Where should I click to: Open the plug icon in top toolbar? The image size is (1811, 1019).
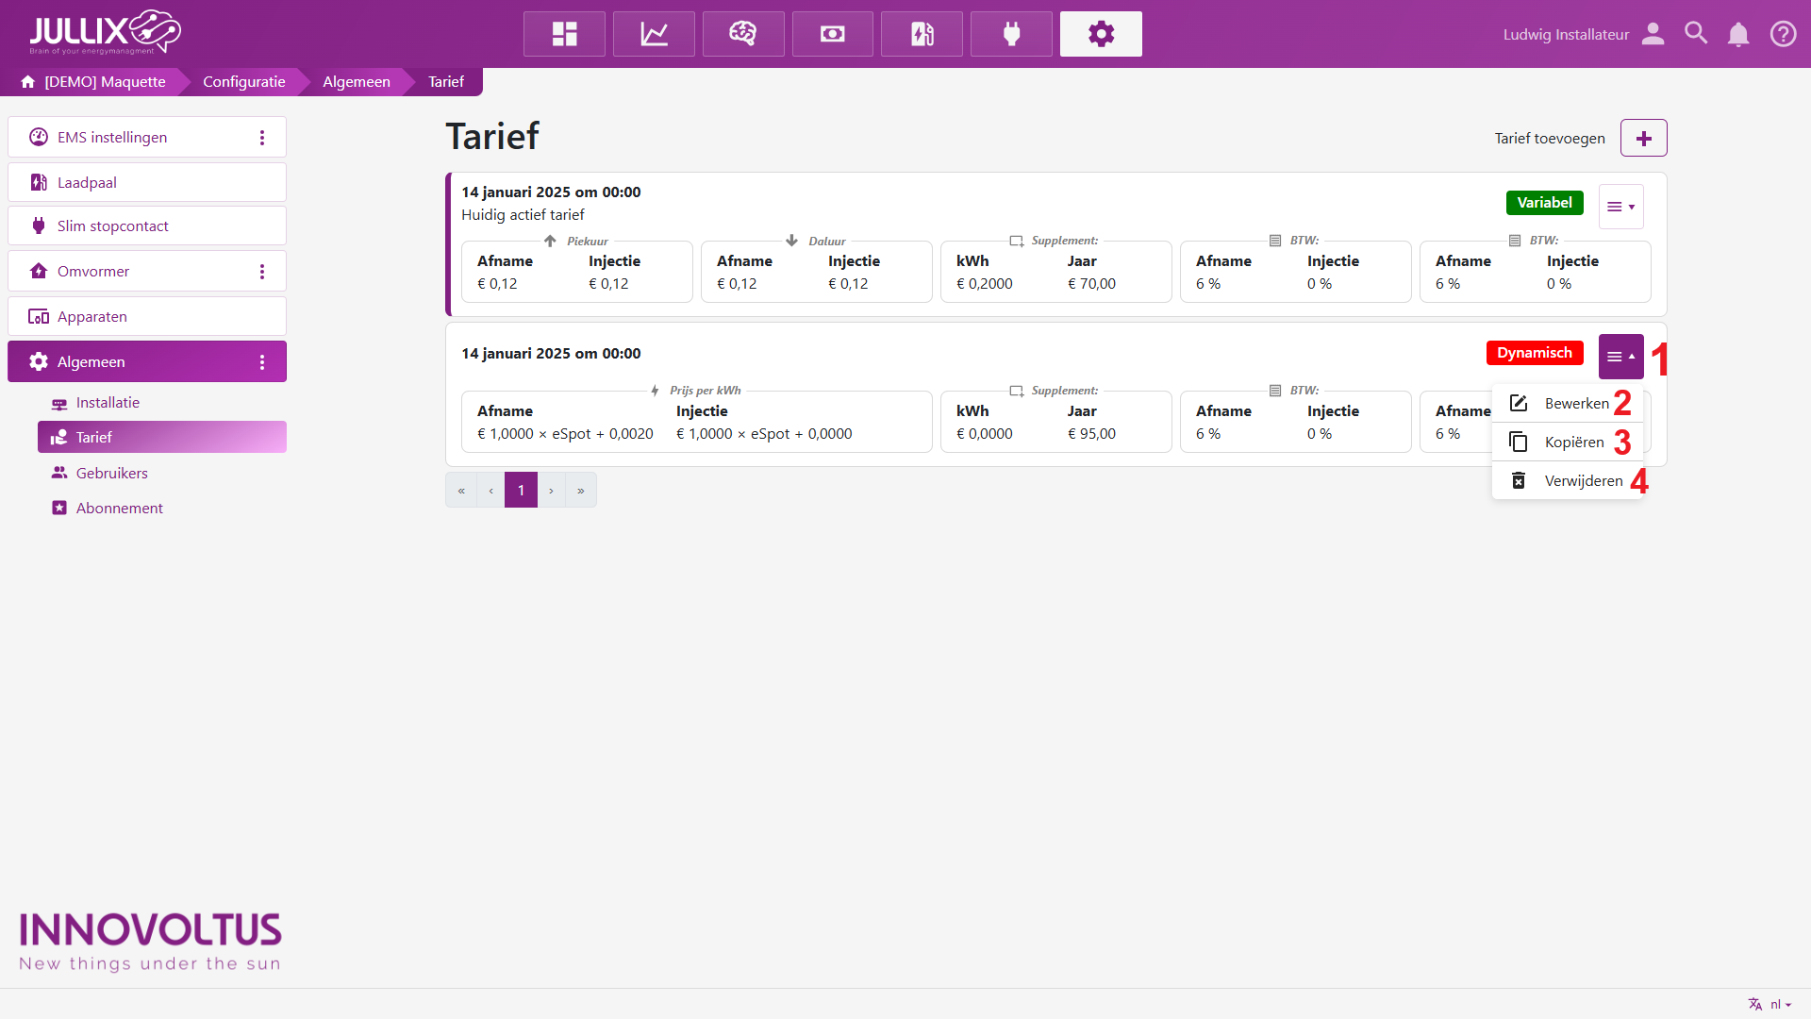click(1011, 34)
